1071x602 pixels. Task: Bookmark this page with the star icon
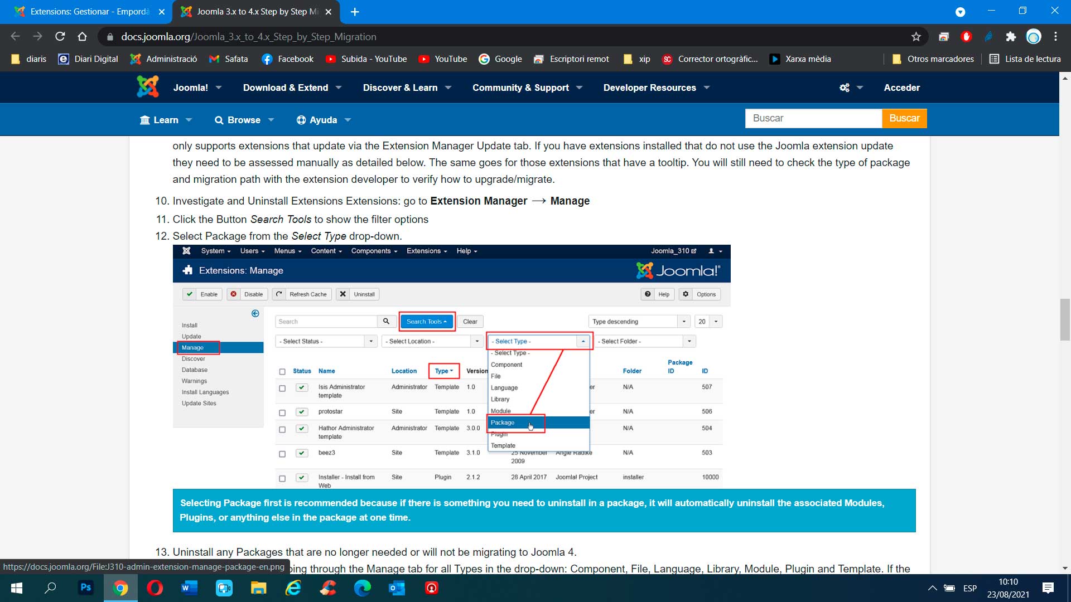(916, 37)
